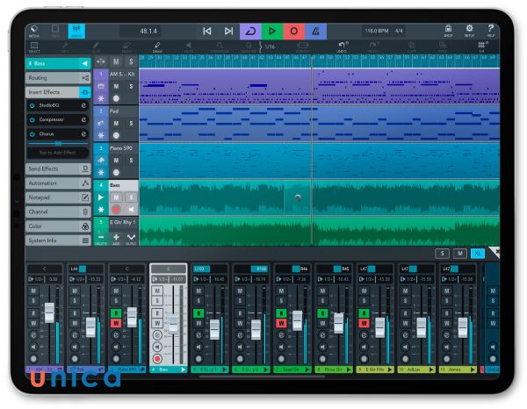This screenshot has height=409, width=527.
Task: Start recording with red Record button
Action: (x=293, y=32)
